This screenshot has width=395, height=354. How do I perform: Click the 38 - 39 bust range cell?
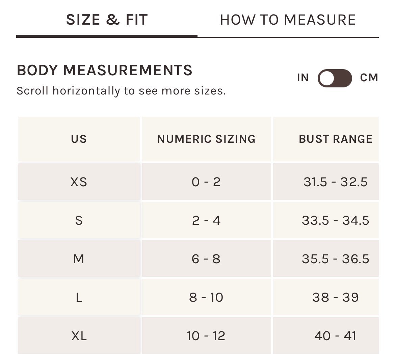coord(335,298)
